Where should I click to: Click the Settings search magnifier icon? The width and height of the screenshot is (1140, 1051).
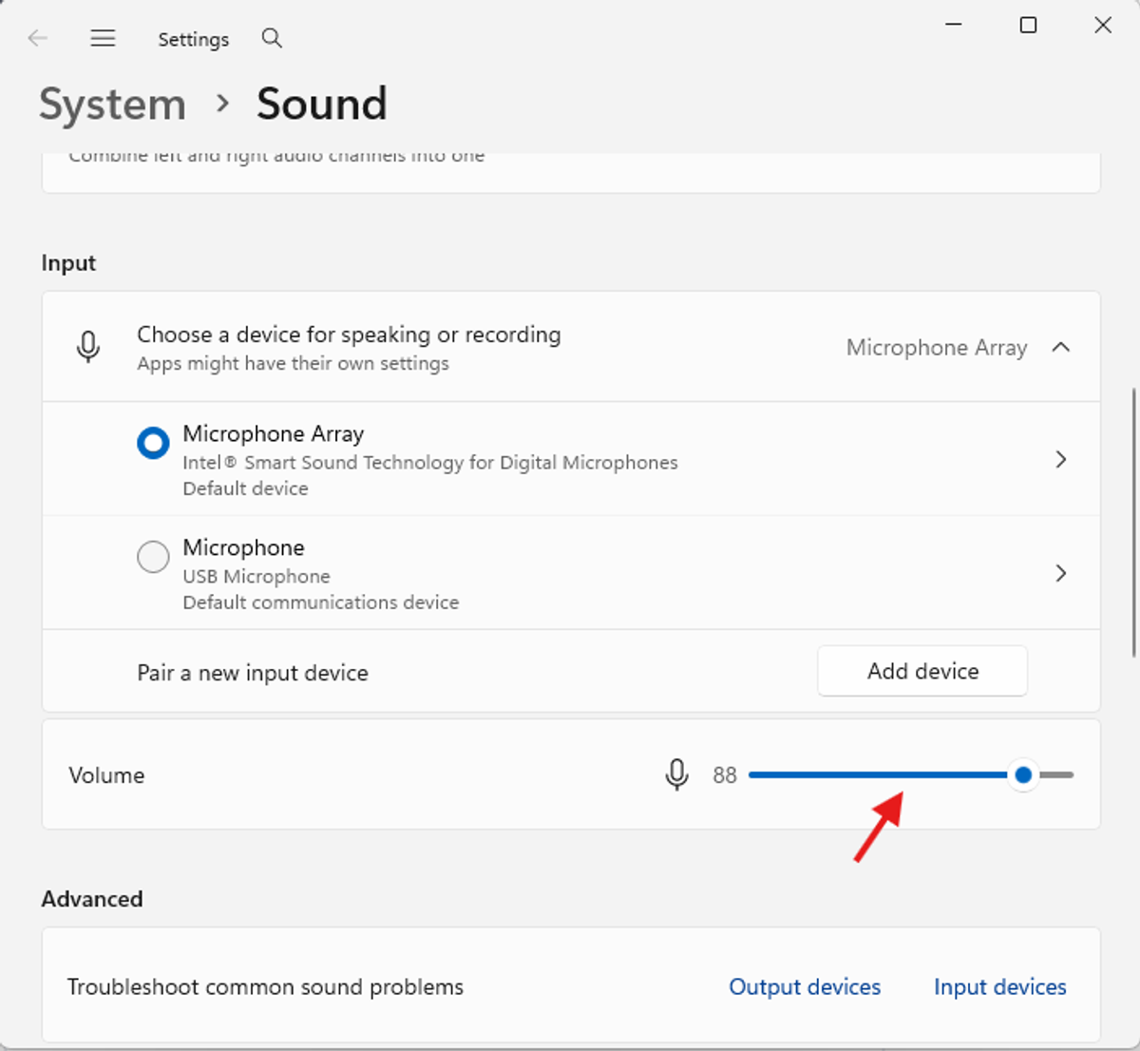[x=272, y=38]
